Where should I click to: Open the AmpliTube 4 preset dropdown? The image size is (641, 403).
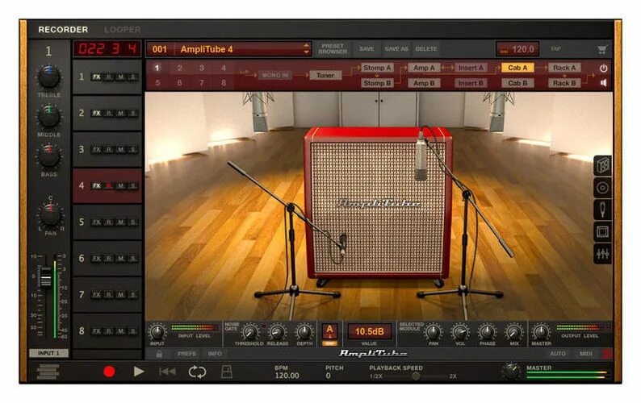(x=229, y=49)
